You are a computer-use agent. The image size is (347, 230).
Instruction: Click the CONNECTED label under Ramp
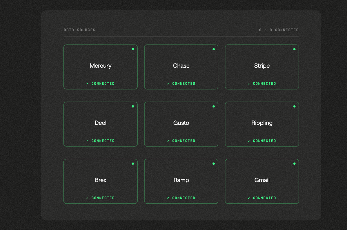coord(184,198)
